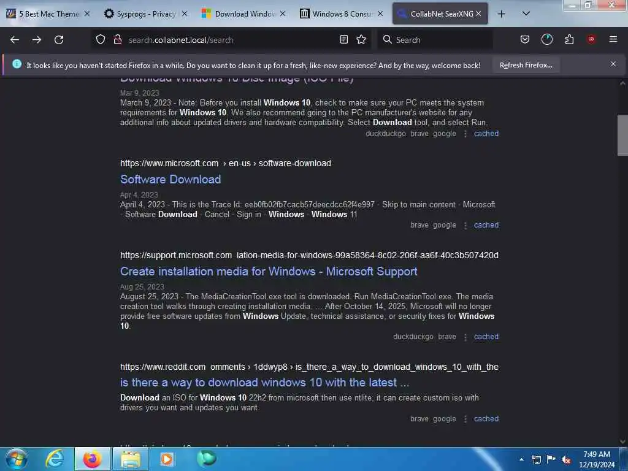Close the CollabNet SearXNG tab

point(478,13)
